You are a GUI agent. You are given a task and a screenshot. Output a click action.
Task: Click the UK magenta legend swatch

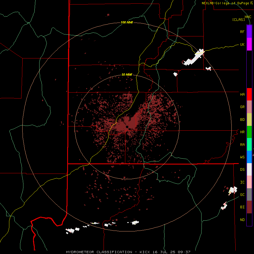(249, 44)
